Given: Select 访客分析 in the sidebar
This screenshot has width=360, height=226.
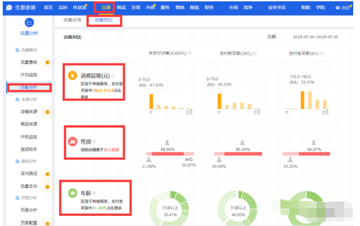Looking at the screenshot, I should click(29, 87).
